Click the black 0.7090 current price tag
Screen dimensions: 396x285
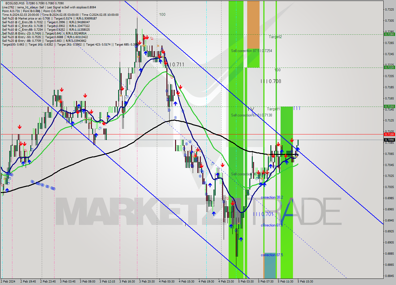coord(389,140)
